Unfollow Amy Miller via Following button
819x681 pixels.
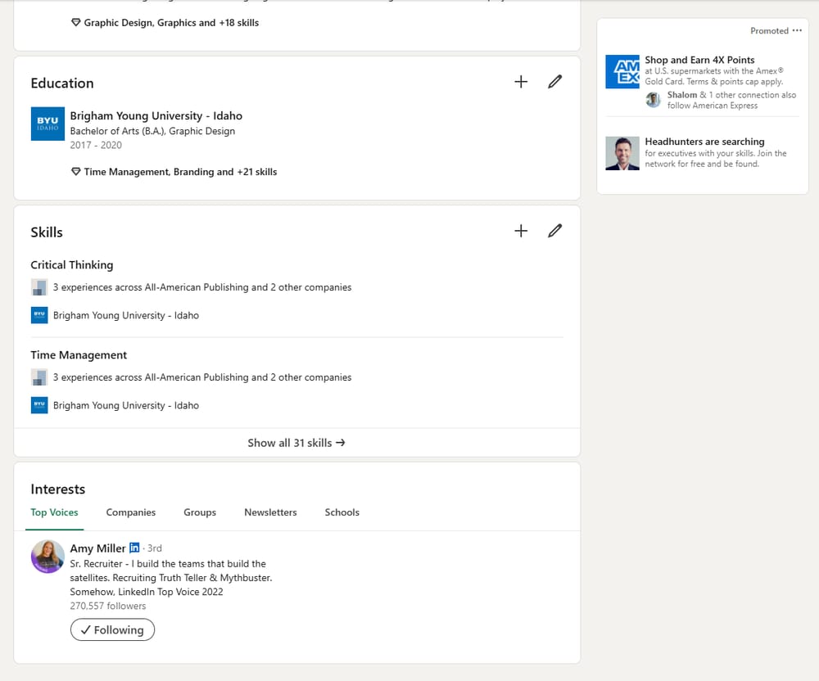(112, 630)
